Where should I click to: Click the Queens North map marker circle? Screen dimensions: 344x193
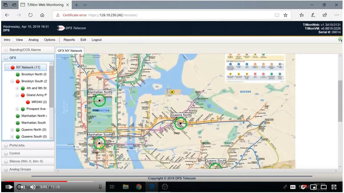pos(180,123)
